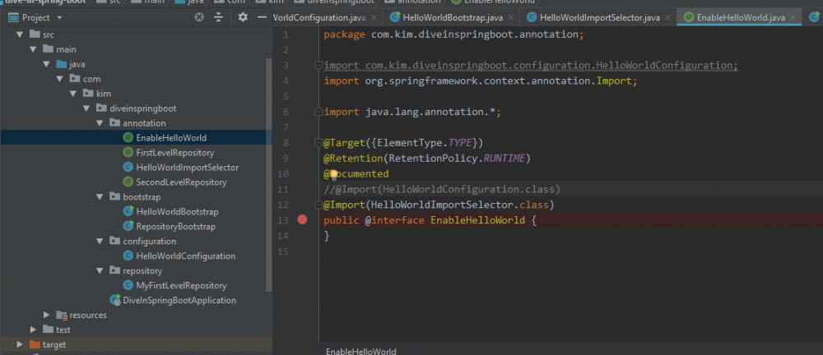
Task: Click the intention lightbulb icon on line 10
Action: coord(334,174)
